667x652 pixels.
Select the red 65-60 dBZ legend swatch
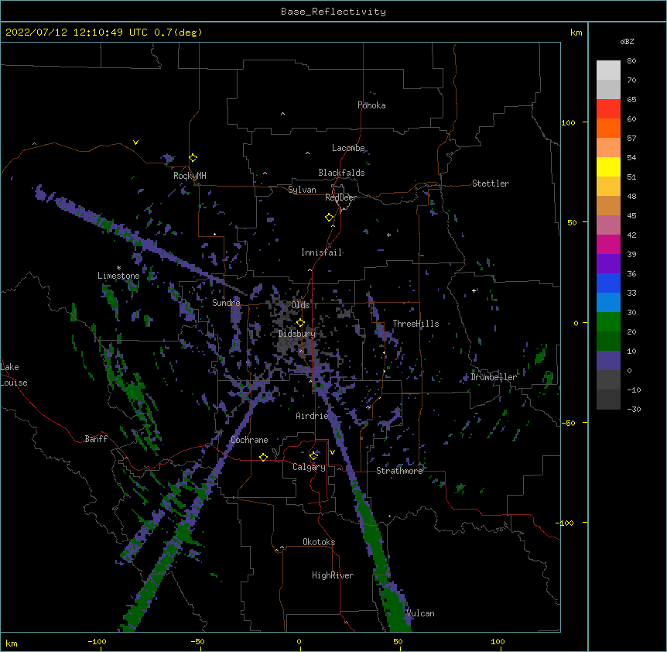(x=608, y=109)
